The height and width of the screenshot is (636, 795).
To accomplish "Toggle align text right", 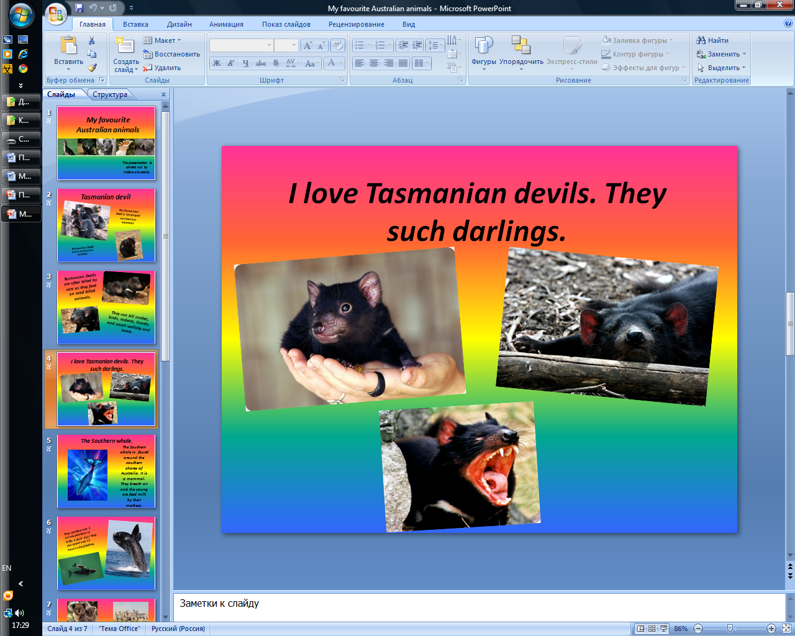I will pos(389,63).
